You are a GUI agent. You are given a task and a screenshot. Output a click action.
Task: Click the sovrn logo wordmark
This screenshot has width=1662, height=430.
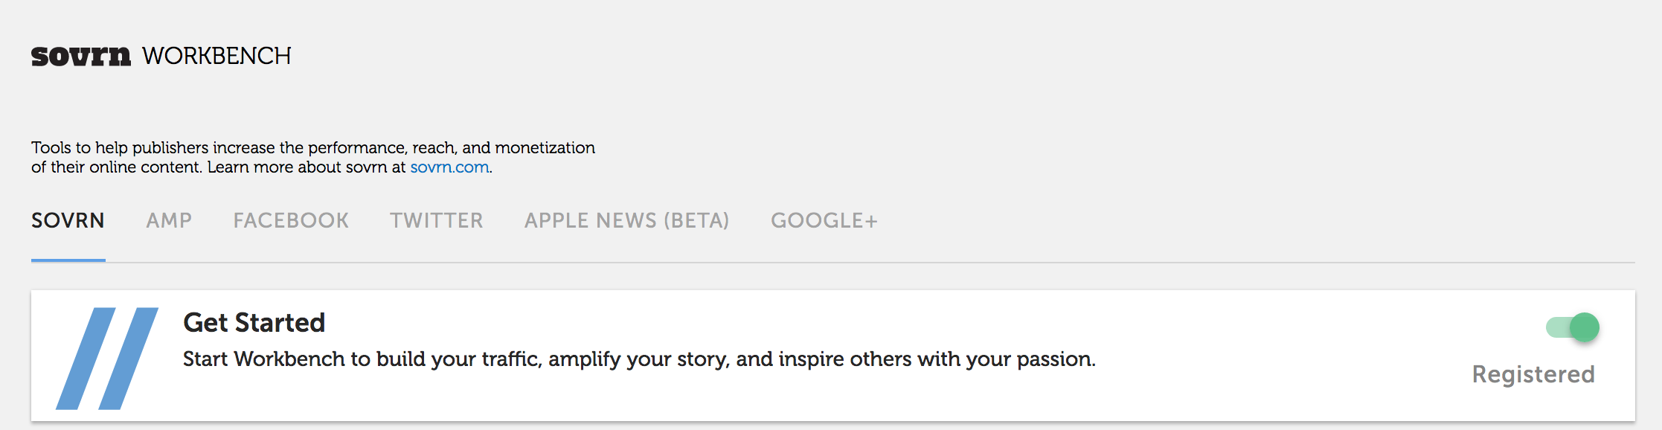pos(80,57)
